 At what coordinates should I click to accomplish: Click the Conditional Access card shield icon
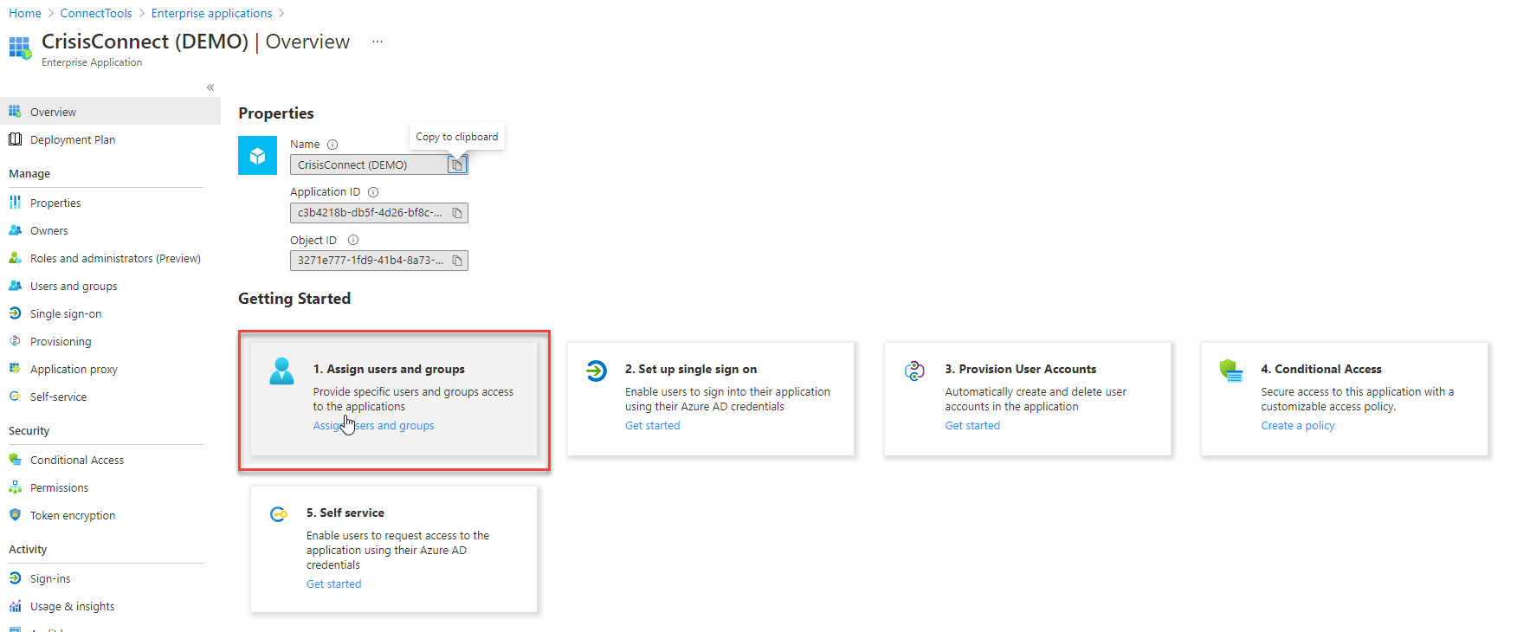[1231, 371]
